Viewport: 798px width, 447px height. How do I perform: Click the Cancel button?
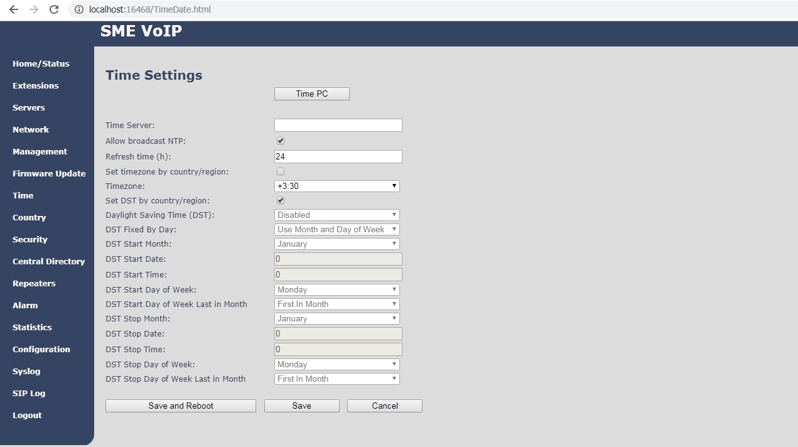[x=385, y=406]
